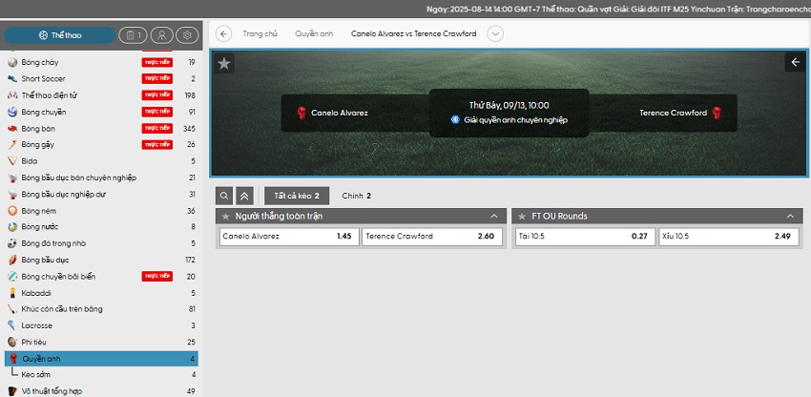811x397 pixels.
Task: Open the settings gear icon
Action: click(x=187, y=35)
